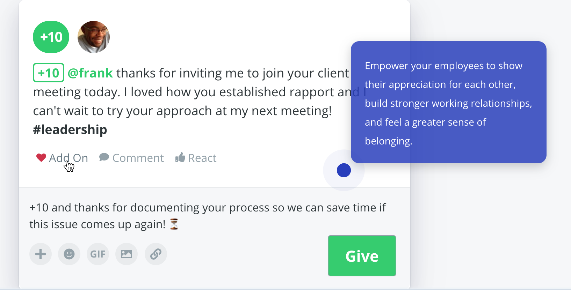Click the user profile photo avatar
This screenshot has height=291, width=571.
click(94, 37)
